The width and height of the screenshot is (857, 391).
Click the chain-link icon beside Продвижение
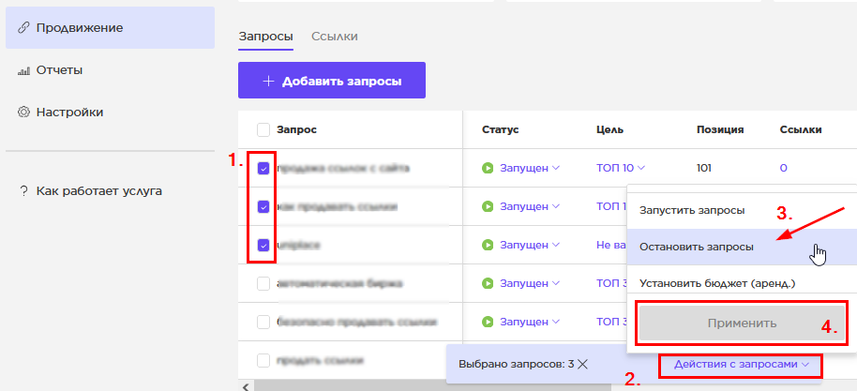coord(23,28)
